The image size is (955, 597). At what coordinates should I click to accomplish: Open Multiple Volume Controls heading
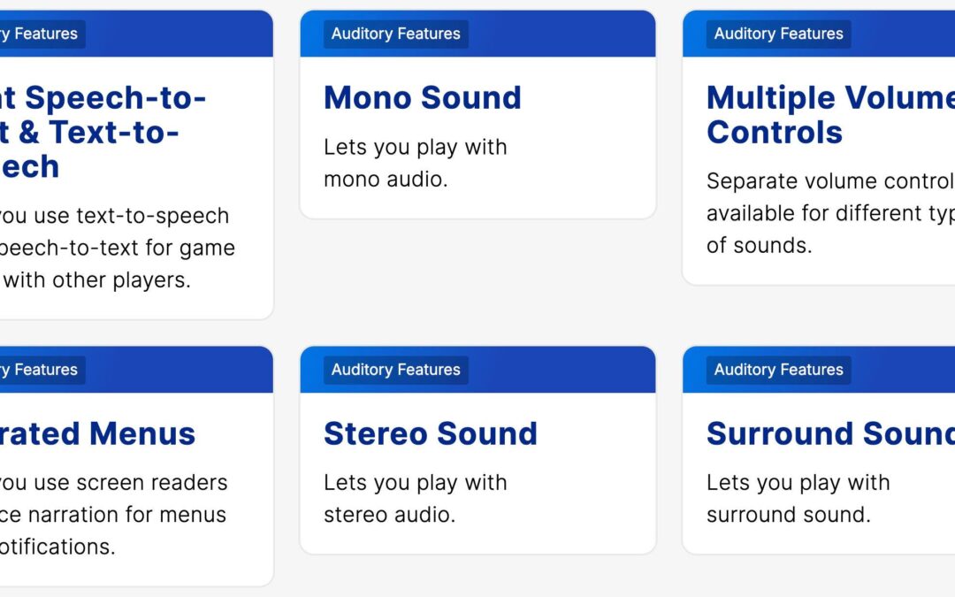pos(830,114)
